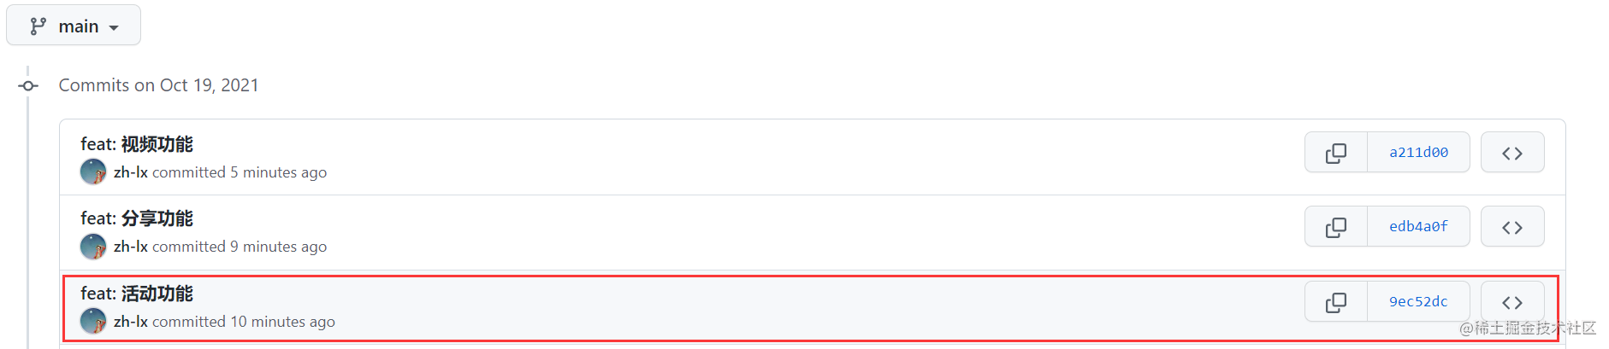Copy full SHA for commit a211d00
The image size is (1609, 349).
(x=1336, y=153)
